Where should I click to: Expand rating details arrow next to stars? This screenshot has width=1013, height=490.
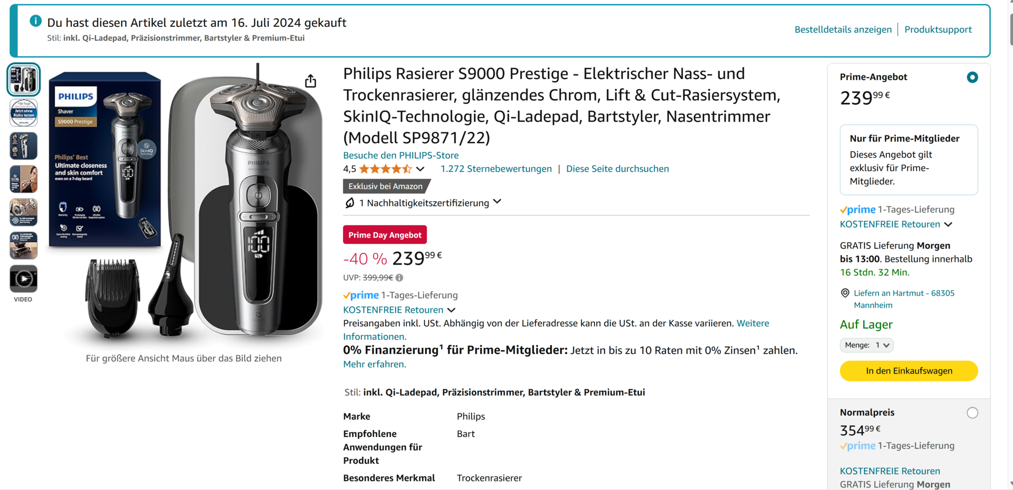coord(420,169)
